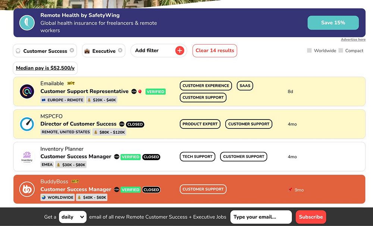Open the Add filter selector
Viewport: 373px width, 226px height.
tap(159, 51)
